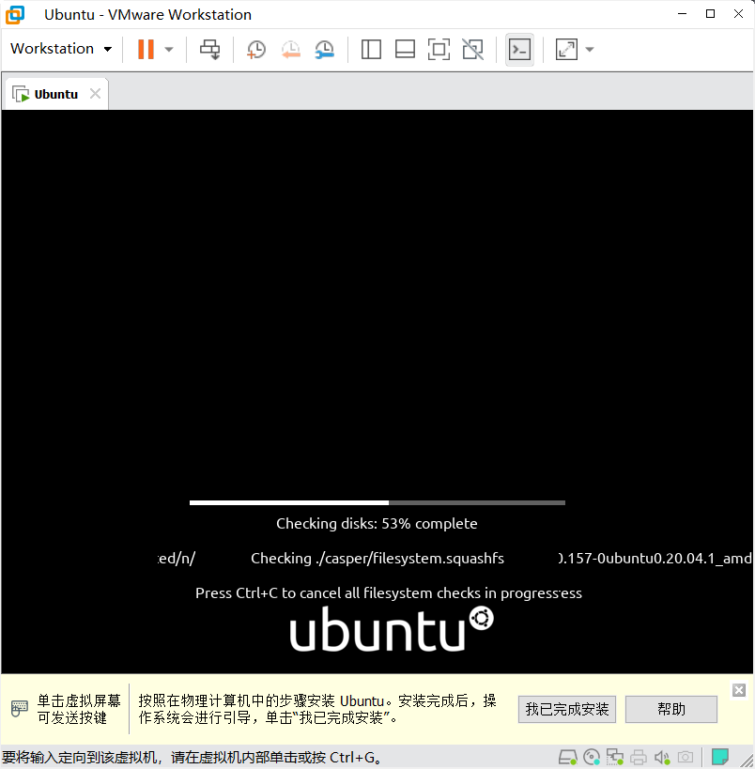
Task: Click the disk check progress bar
Action: tap(377, 502)
